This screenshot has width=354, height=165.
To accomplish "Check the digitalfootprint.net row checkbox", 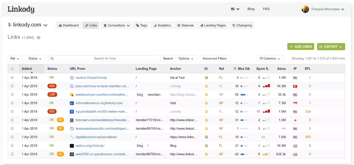I will point(12,137).
